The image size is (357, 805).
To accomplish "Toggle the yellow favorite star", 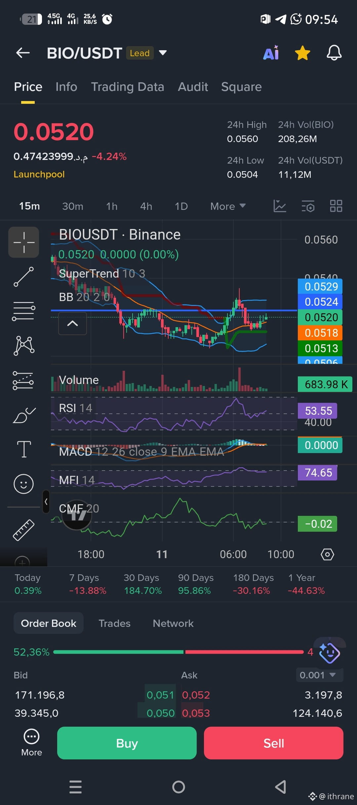I will pyautogui.click(x=302, y=53).
